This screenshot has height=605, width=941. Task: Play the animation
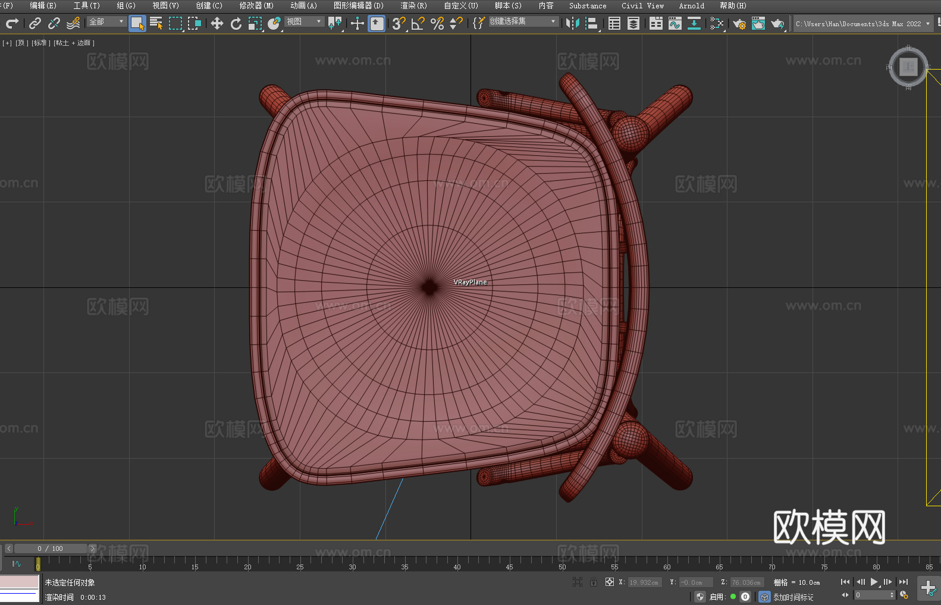pos(874,582)
